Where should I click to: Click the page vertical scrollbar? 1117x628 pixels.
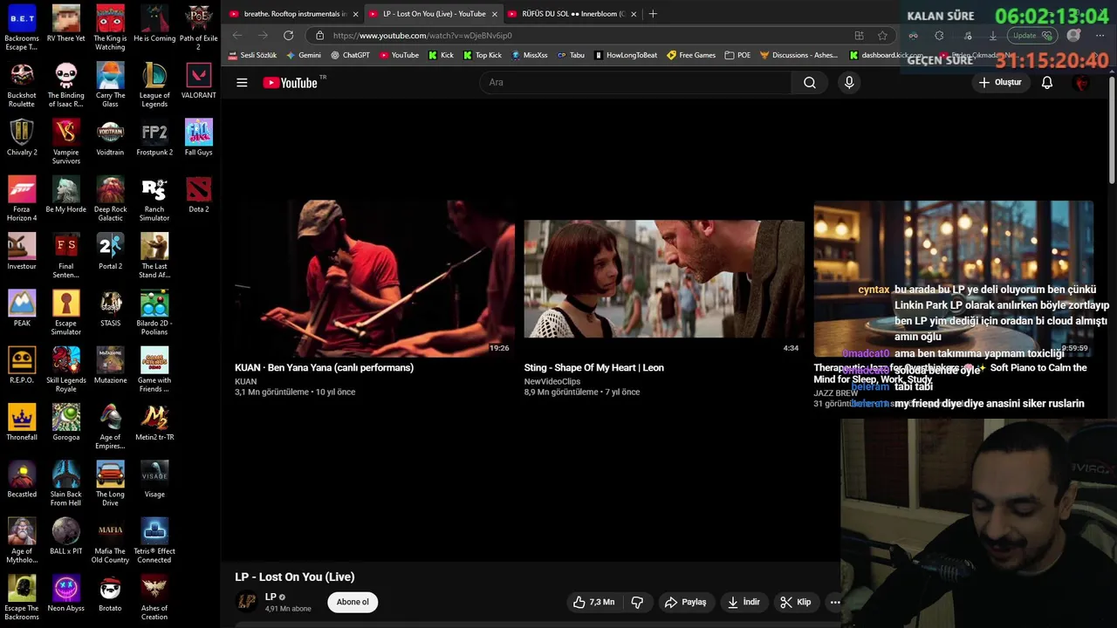click(1112, 131)
